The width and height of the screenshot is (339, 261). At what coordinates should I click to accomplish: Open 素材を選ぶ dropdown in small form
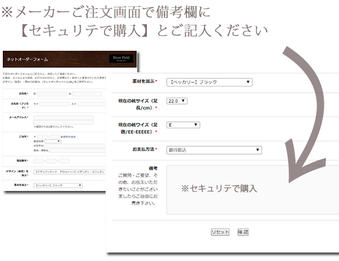click(x=58, y=185)
